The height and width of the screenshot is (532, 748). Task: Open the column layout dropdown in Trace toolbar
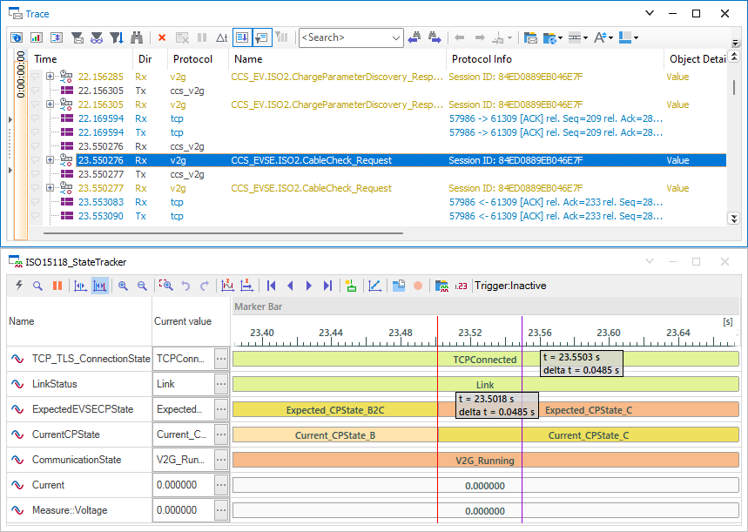[628, 37]
